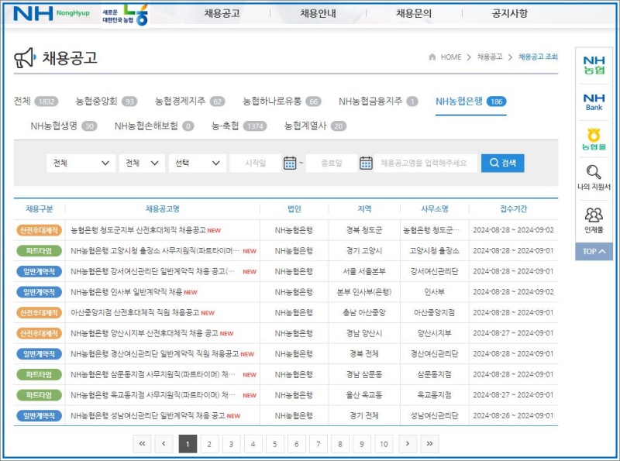Select the NH농협손해보험 tab
This screenshot has height=461, width=620.
pyautogui.click(x=154, y=126)
